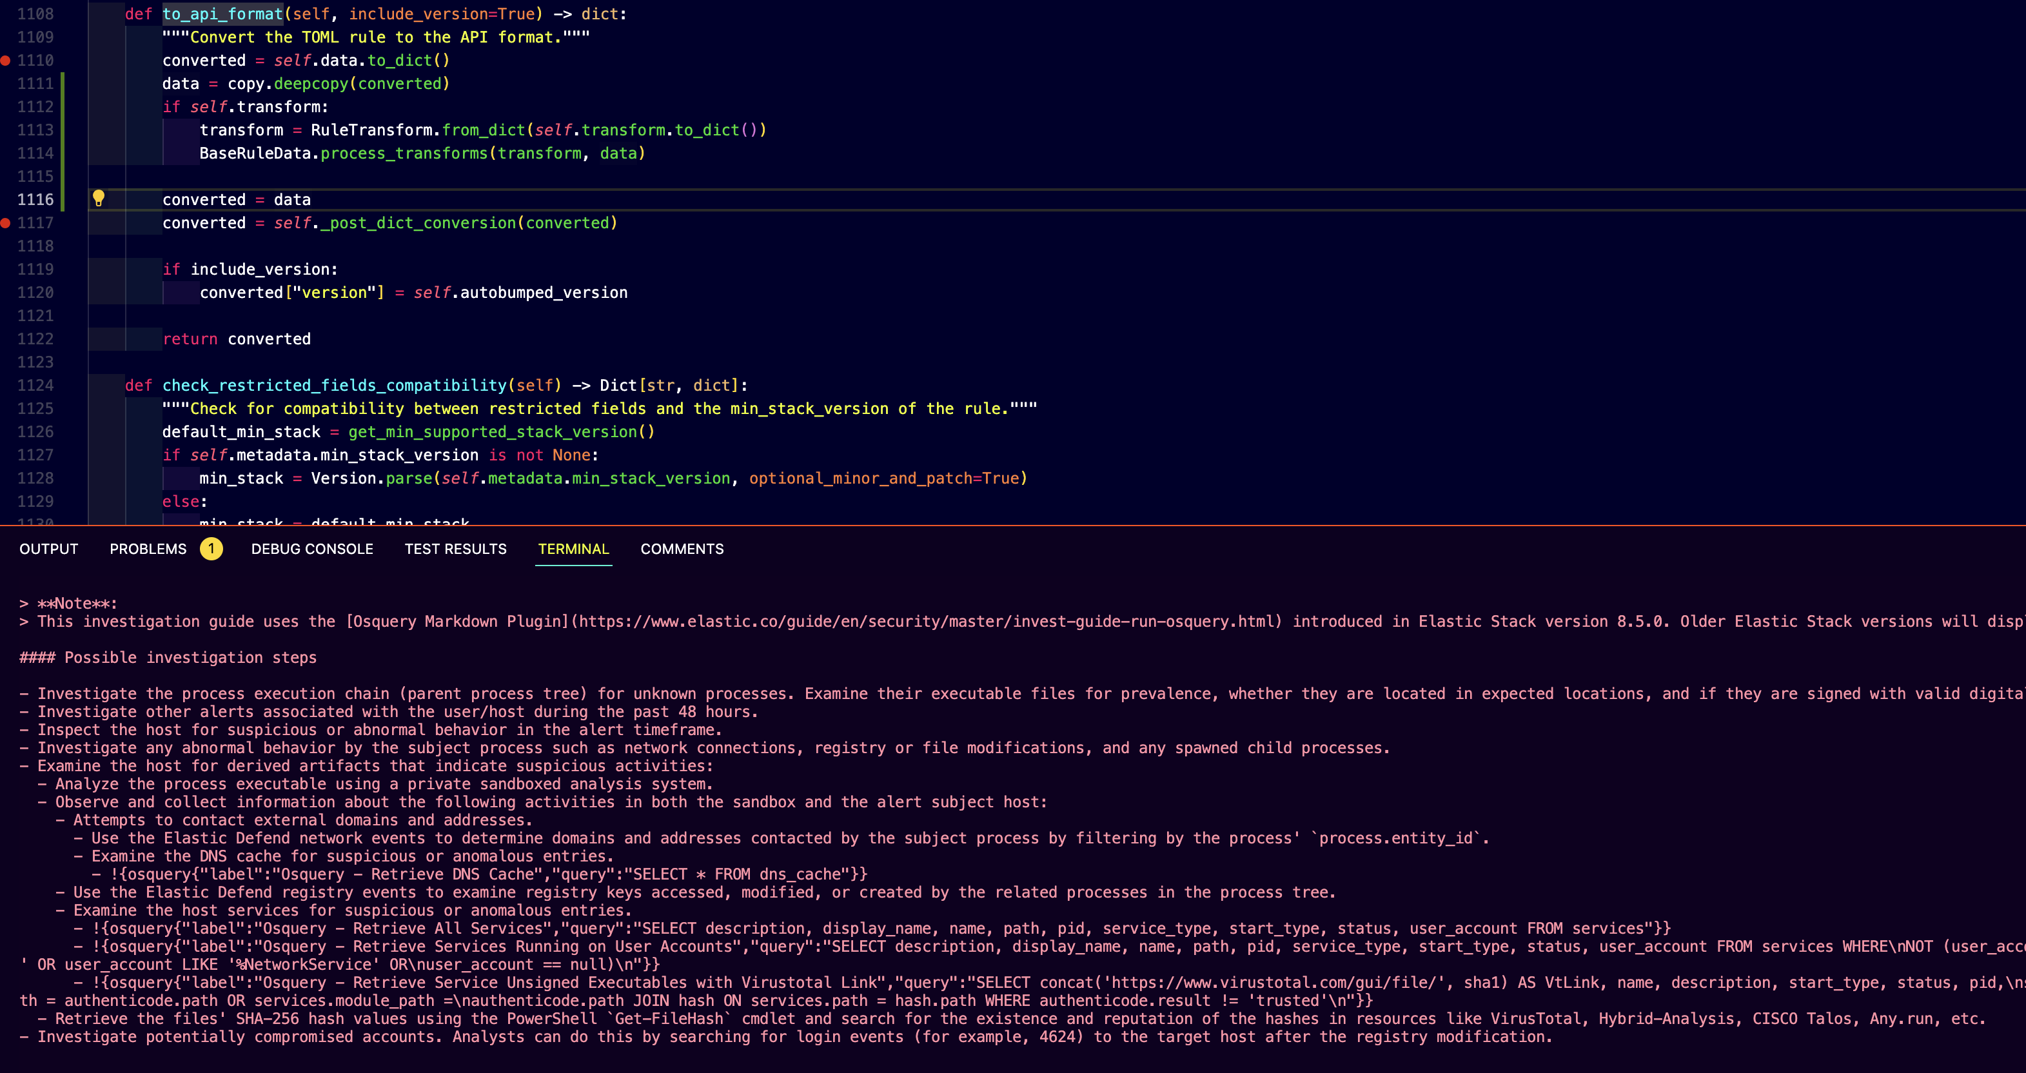Click the green modified-lines indicator in the gutter
Image resolution: width=2026 pixels, height=1073 pixels.
[x=64, y=142]
